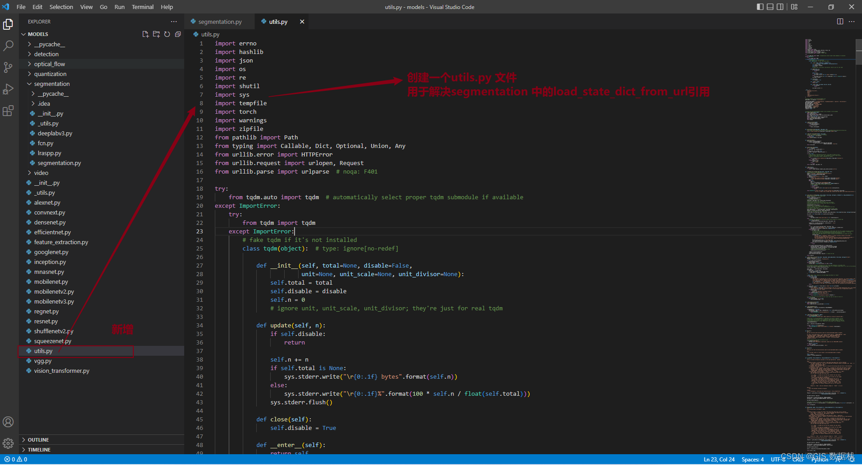
Task: Expand the detection folder
Action: pyautogui.click(x=46, y=54)
